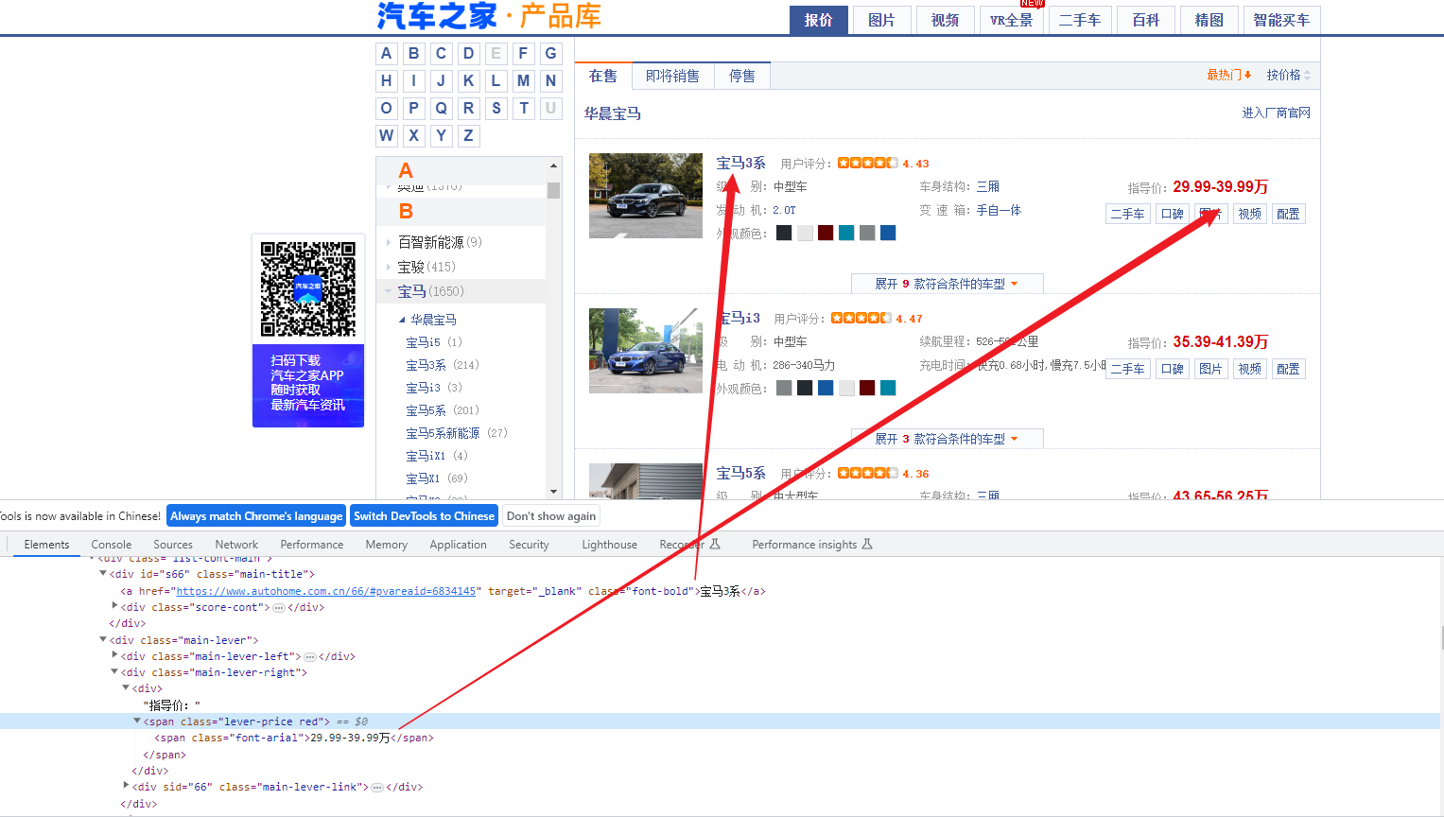Screen dimensions: 1444x817
Task: Select letter A in brand index
Action: point(386,54)
